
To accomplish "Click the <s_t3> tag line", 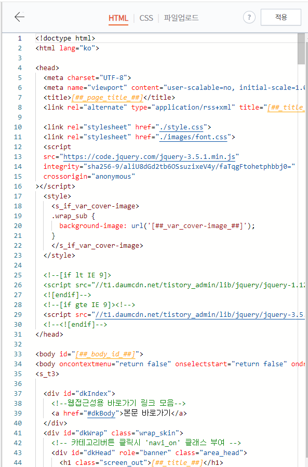I will coord(47,374).
